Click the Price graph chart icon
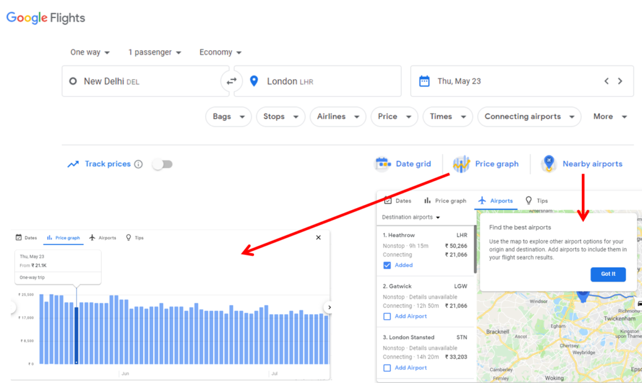This screenshot has width=642, height=383. pyautogui.click(x=461, y=164)
